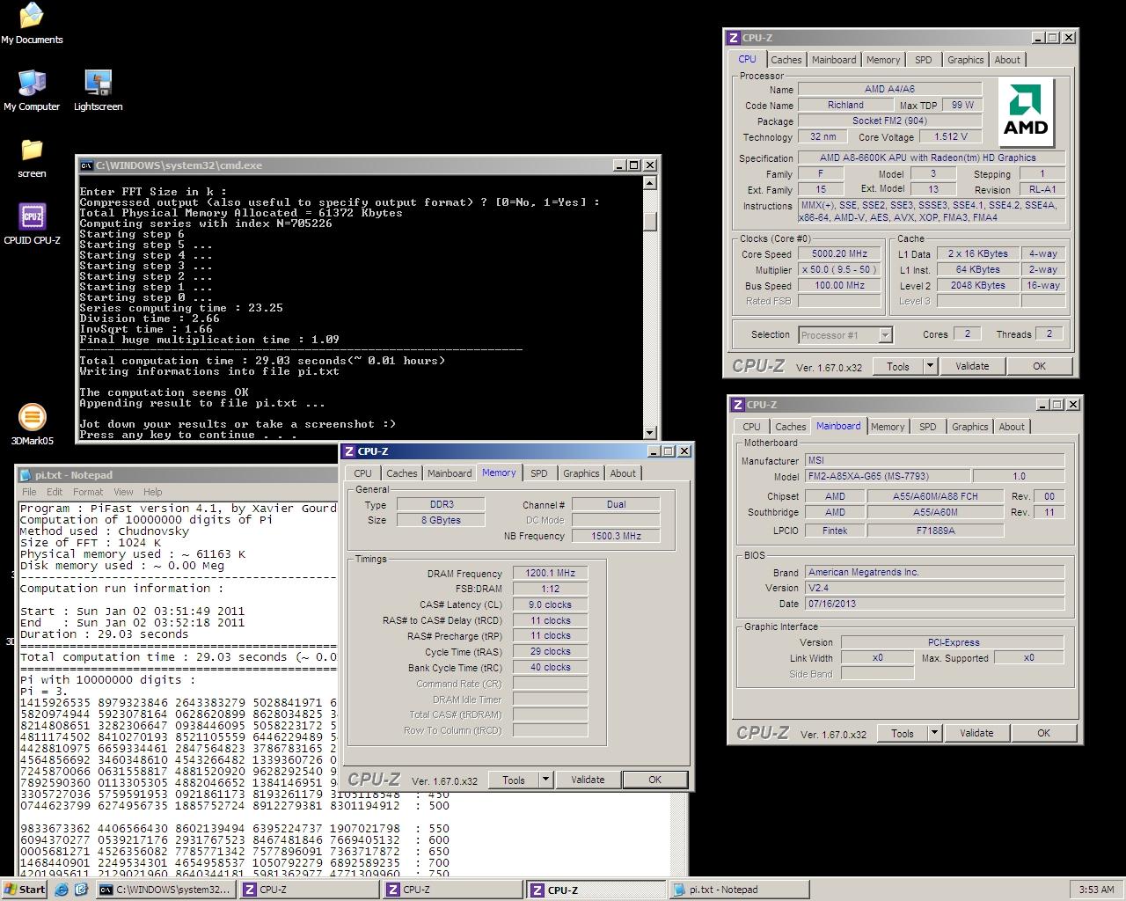The image size is (1126, 901).
Task: Click the Specification AMD A8-6600K field
Action: pyautogui.click(x=931, y=157)
